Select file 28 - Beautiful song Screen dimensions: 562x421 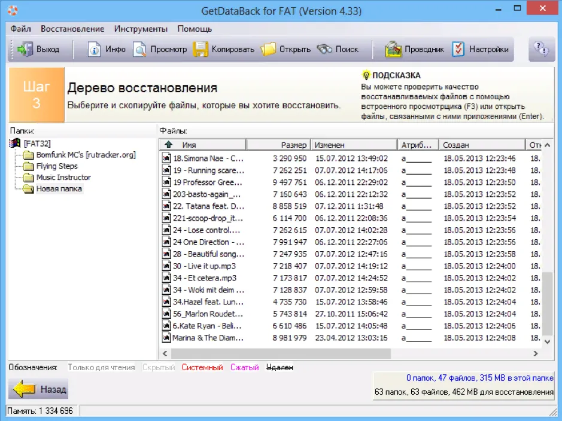coord(208,254)
